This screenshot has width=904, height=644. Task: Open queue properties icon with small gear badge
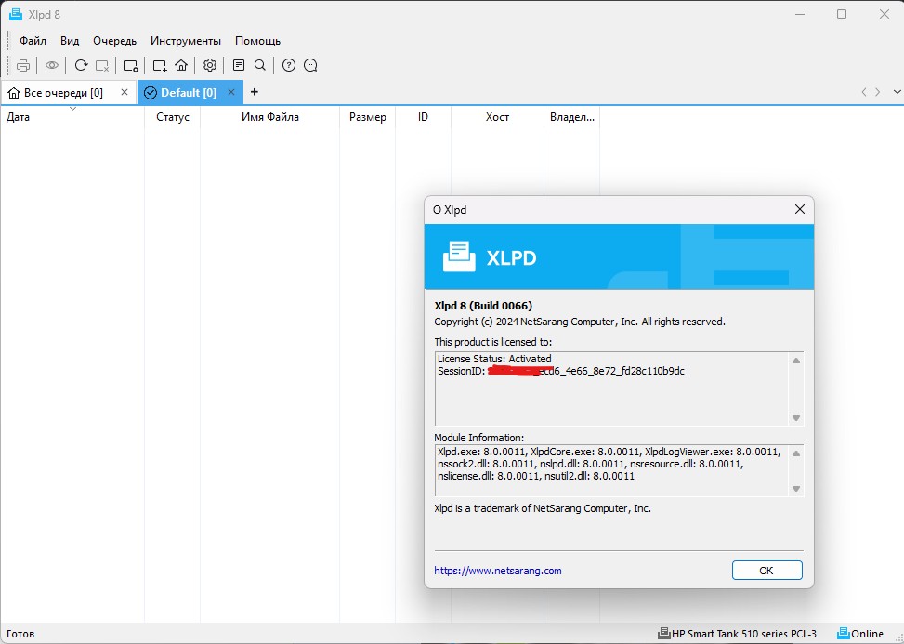pos(131,66)
